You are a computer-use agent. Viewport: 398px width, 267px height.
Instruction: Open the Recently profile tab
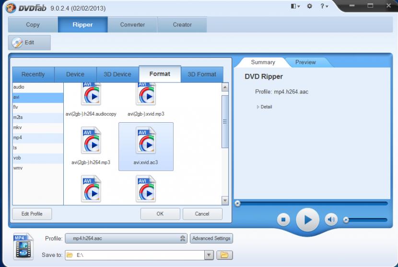point(33,74)
